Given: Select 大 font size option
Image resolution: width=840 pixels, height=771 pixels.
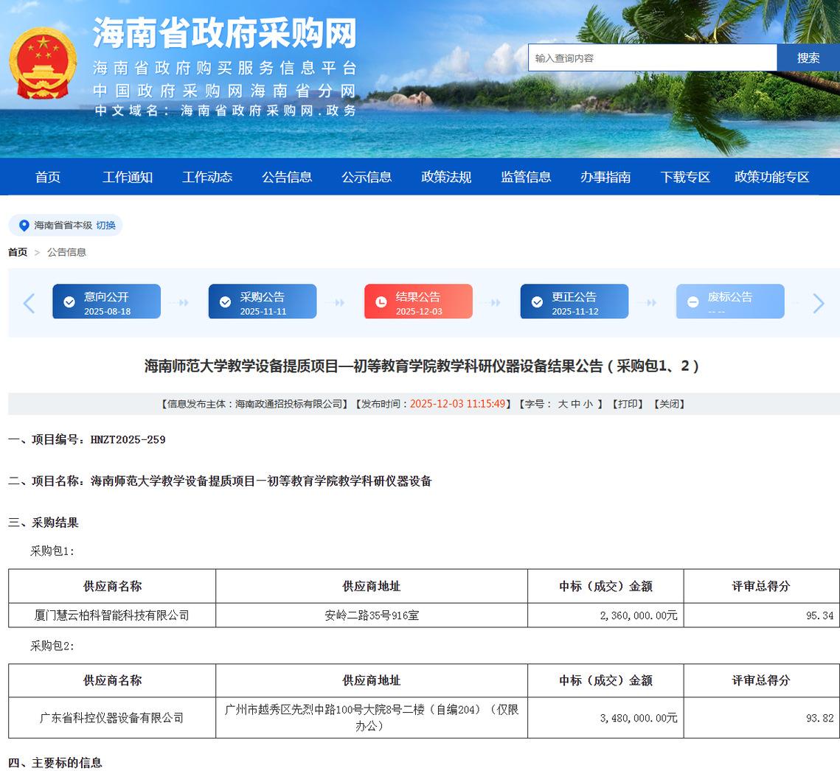Looking at the screenshot, I should [x=562, y=404].
